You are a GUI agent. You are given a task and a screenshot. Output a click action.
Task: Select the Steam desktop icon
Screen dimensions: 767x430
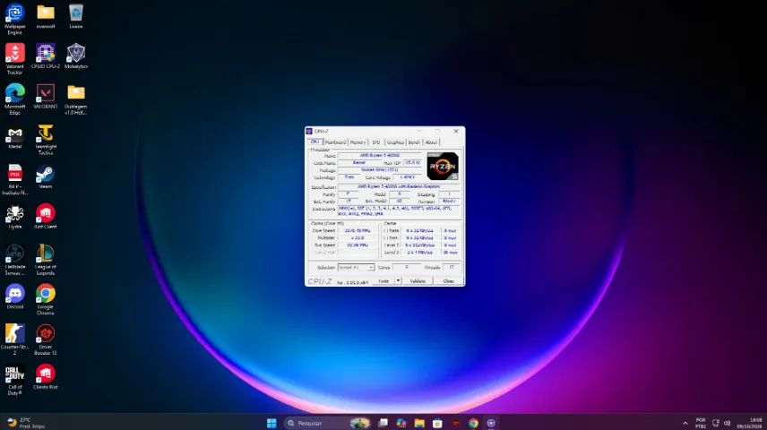(46, 177)
